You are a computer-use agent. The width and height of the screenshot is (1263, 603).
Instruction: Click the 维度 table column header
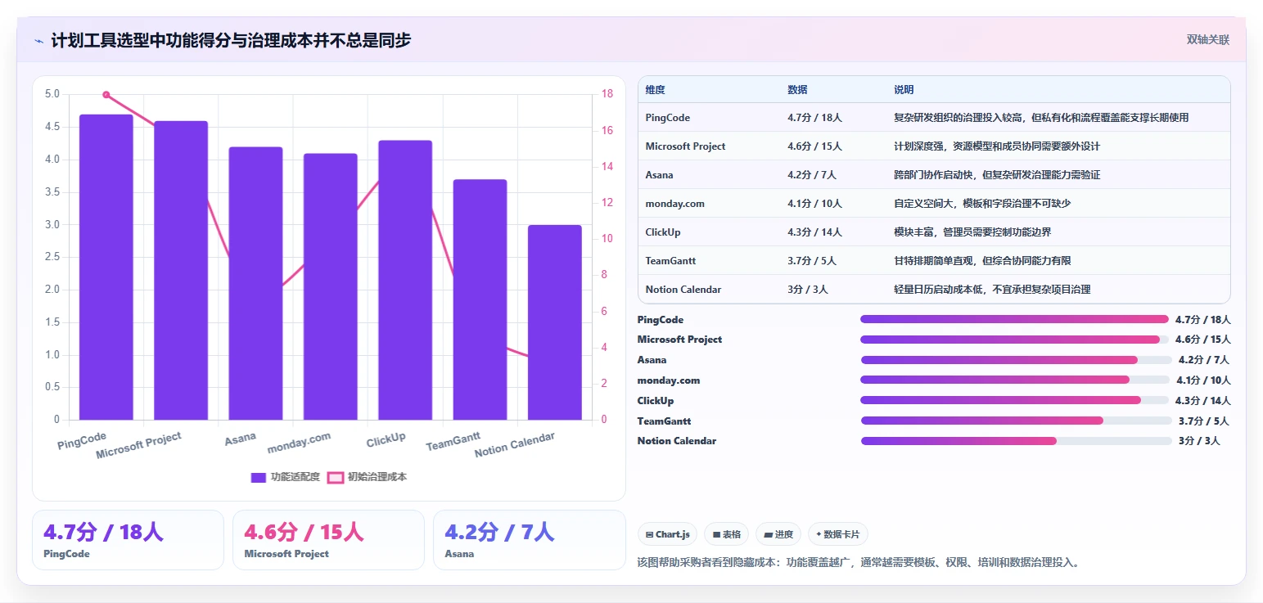(655, 90)
